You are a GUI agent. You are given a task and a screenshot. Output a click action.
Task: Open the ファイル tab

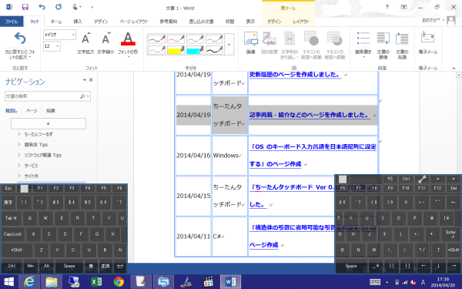click(x=12, y=22)
